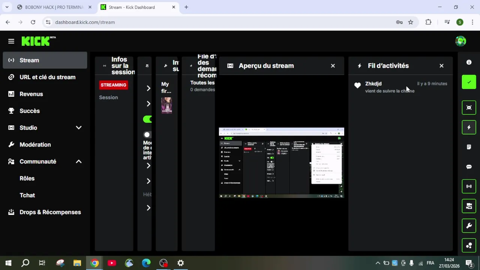Toggle the wrench widget icon in right toolbar

point(469,226)
